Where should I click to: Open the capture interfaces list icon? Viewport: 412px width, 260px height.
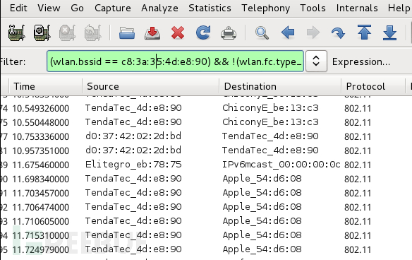pyautogui.click(x=16, y=32)
